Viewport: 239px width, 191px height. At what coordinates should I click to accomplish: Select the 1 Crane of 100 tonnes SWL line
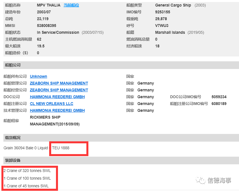pyautogui.click(x=27, y=178)
